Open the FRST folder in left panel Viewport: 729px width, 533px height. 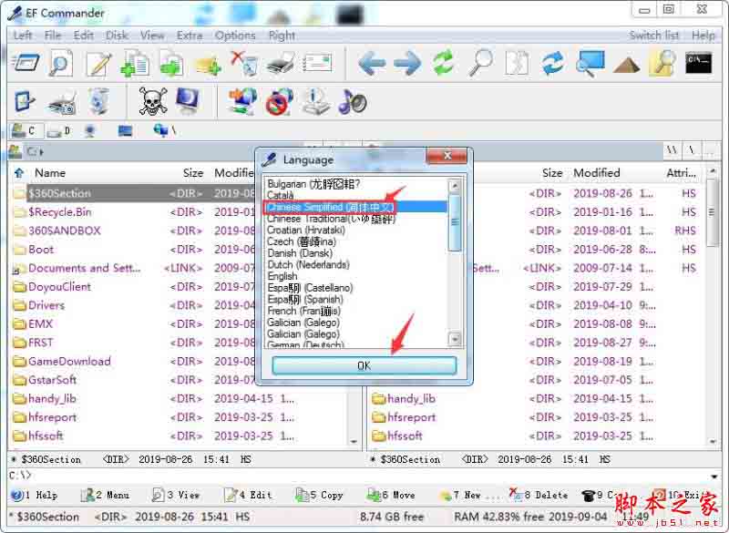(41, 343)
